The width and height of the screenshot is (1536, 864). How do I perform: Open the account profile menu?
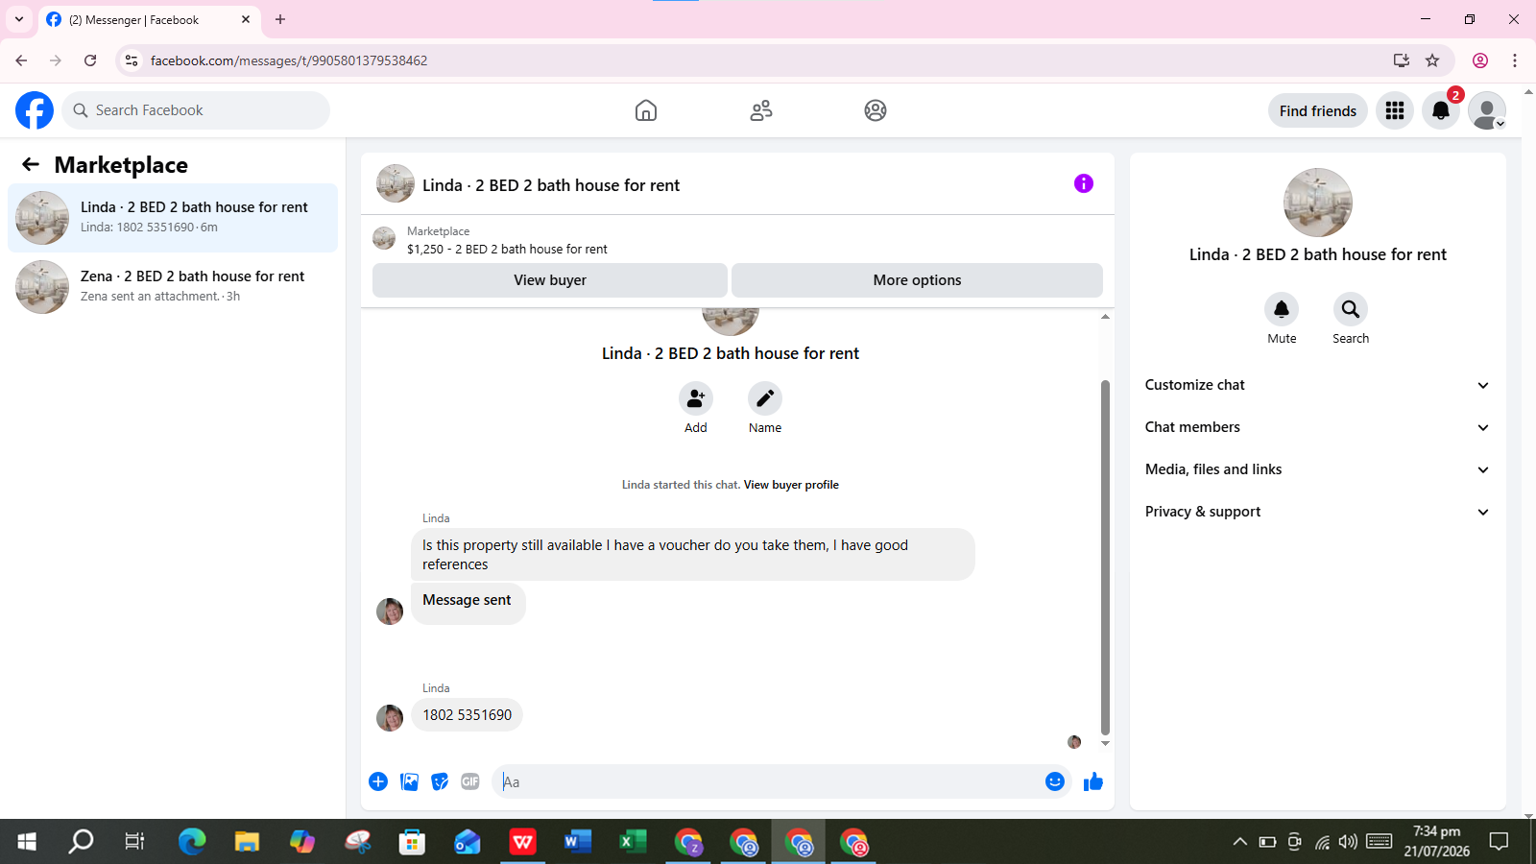1487,110
